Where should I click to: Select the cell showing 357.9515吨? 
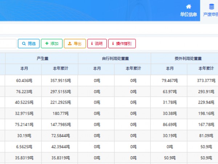click(60, 81)
